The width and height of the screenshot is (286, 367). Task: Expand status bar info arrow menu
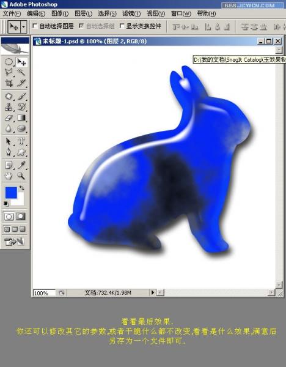(x=152, y=292)
